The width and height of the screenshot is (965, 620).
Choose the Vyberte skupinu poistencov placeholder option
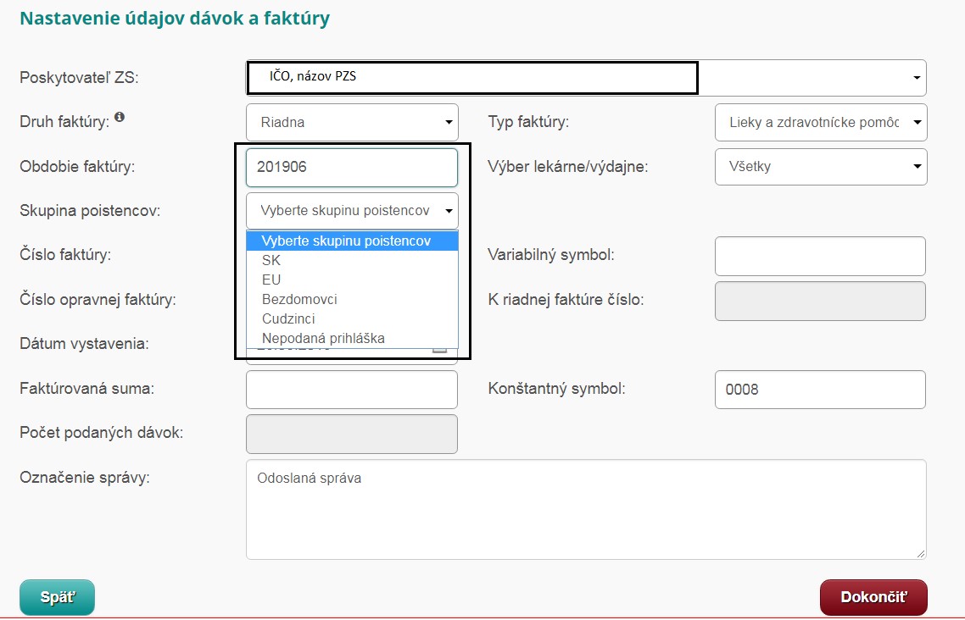pyautogui.click(x=346, y=241)
